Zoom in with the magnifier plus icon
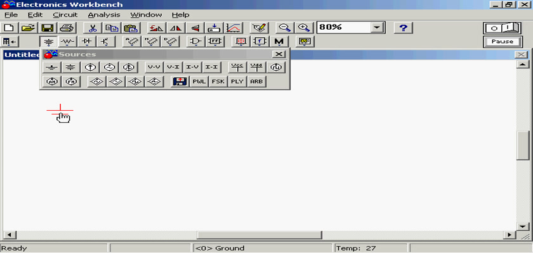Image resolution: width=533 pixels, height=253 pixels. 303,28
